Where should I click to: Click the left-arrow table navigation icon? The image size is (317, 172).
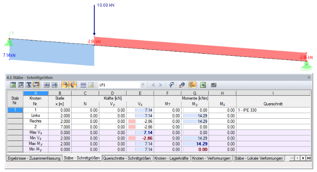pos(47,85)
